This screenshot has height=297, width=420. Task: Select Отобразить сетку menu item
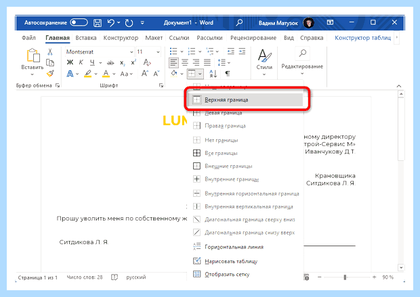[x=245, y=274]
